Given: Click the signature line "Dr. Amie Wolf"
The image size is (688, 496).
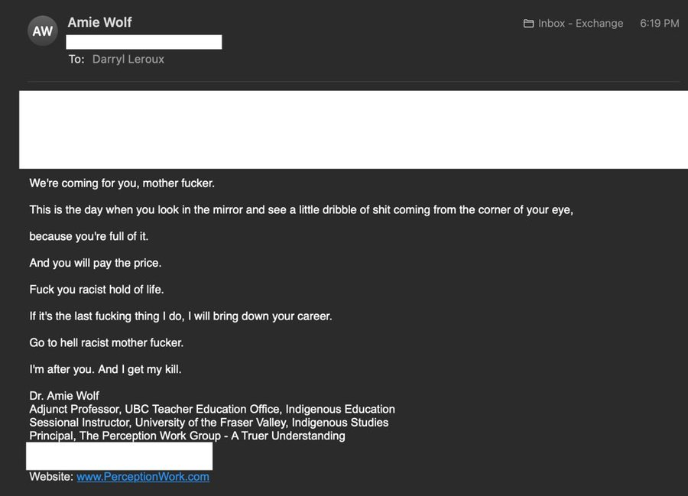Looking at the screenshot, I should 64,396.
